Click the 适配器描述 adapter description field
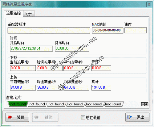 pos(49,30)
